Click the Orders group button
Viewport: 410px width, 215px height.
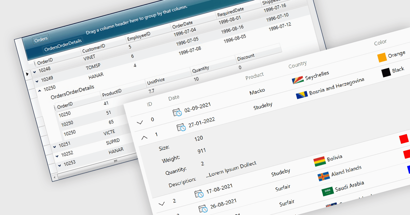[x=41, y=39]
